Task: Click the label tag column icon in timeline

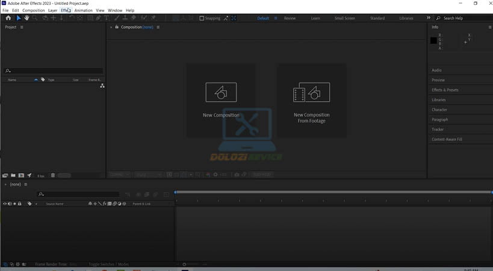Action: coord(29,204)
